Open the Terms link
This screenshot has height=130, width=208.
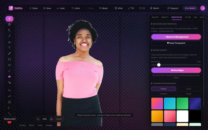coord(31,125)
